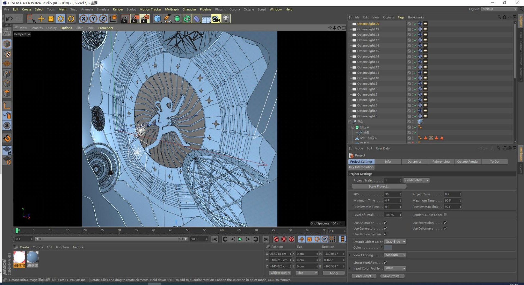Click the Scale Project button
The image size is (524, 285).
pos(379,186)
